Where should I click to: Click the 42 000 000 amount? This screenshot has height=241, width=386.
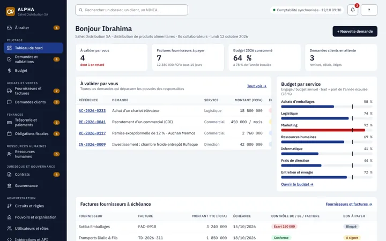(x=251, y=145)
